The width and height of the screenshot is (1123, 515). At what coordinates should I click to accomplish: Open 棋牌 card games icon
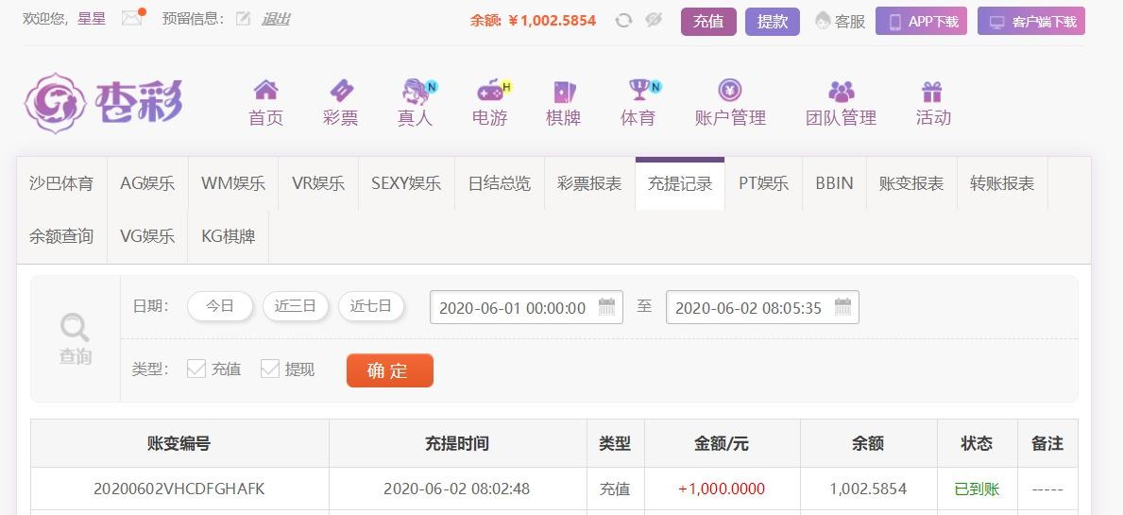coord(564,92)
